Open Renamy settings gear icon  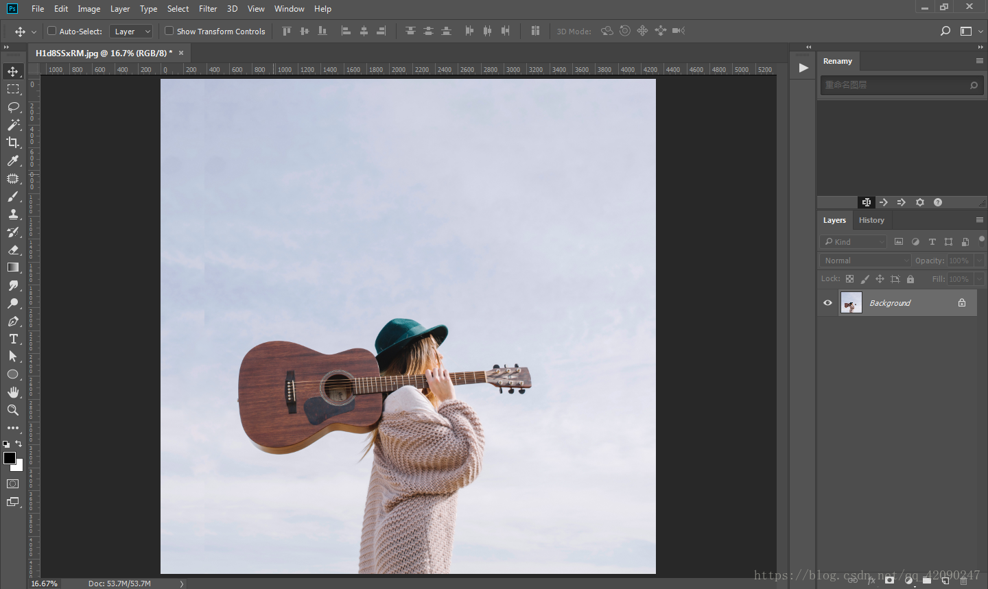pyautogui.click(x=920, y=202)
